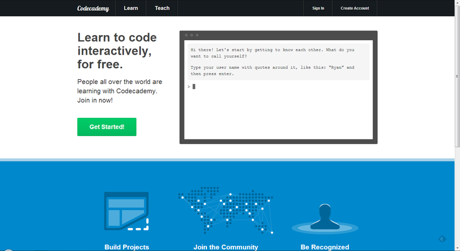The width and height of the screenshot is (460, 251).
Task: Open the Codecademy logo home link
Action: pyautogui.click(x=93, y=9)
